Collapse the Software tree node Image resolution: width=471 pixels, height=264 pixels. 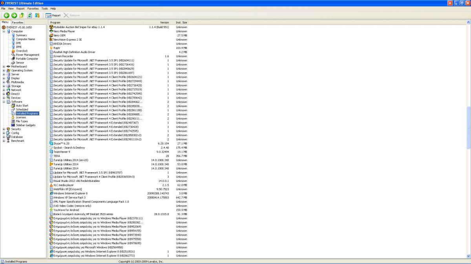4,102
